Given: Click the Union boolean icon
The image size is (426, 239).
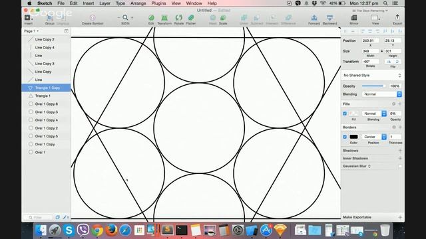Looking at the screenshot, I should (244, 18).
